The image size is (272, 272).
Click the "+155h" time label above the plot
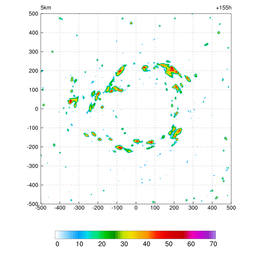[224, 8]
